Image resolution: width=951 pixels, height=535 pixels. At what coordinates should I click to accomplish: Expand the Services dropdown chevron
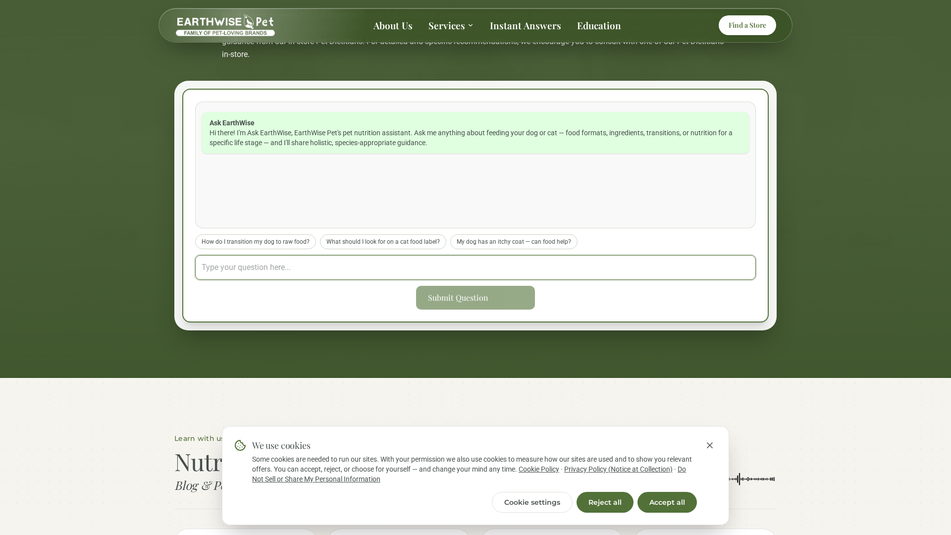[471, 25]
